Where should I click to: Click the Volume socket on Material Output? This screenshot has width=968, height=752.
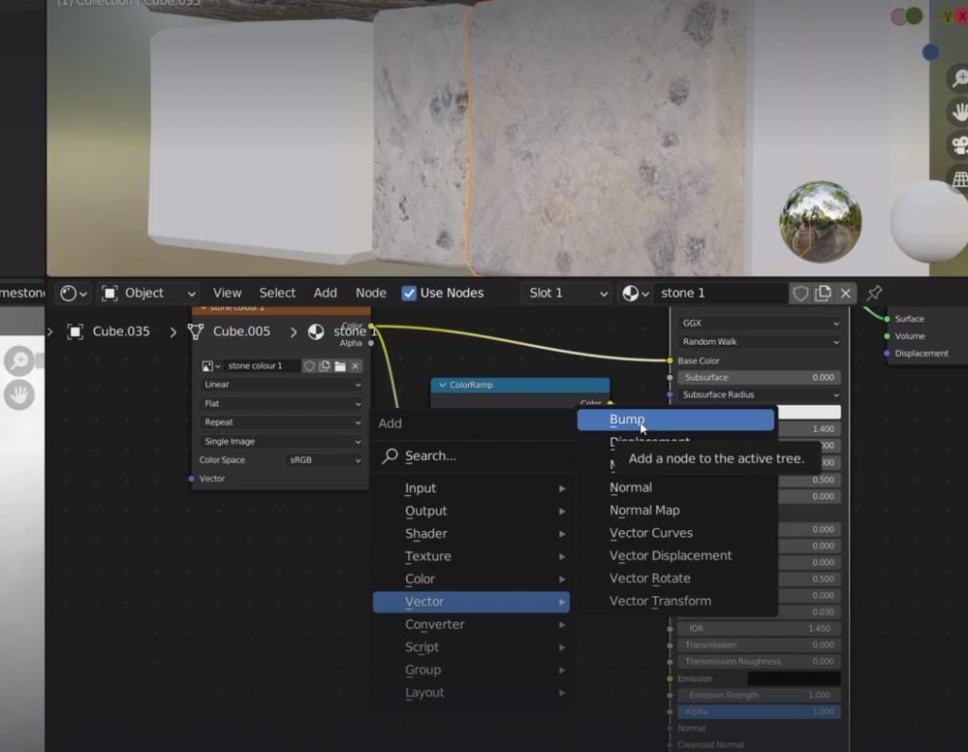(x=887, y=336)
